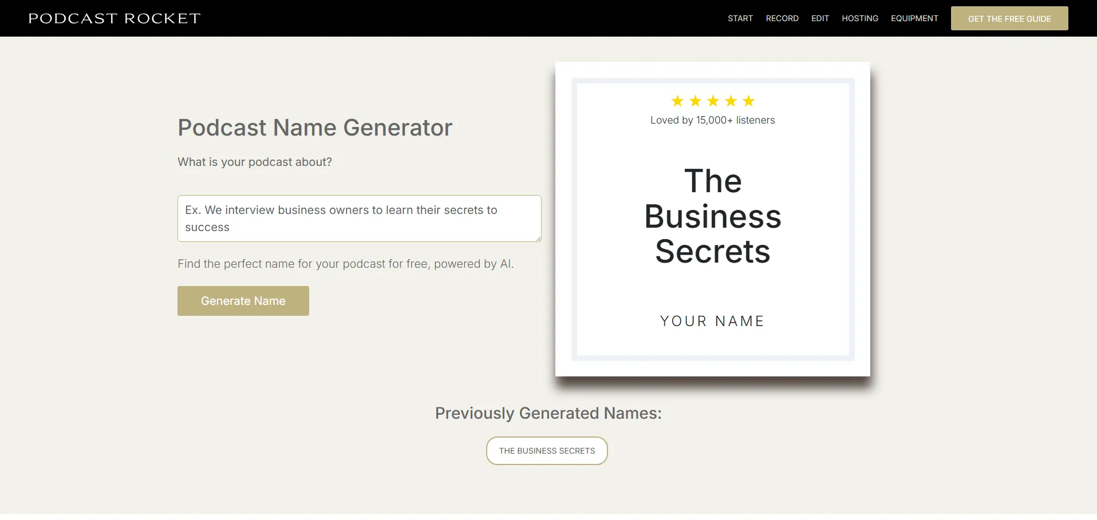Open the Start menu item
The width and height of the screenshot is (1097, 520).
(740, 18)
